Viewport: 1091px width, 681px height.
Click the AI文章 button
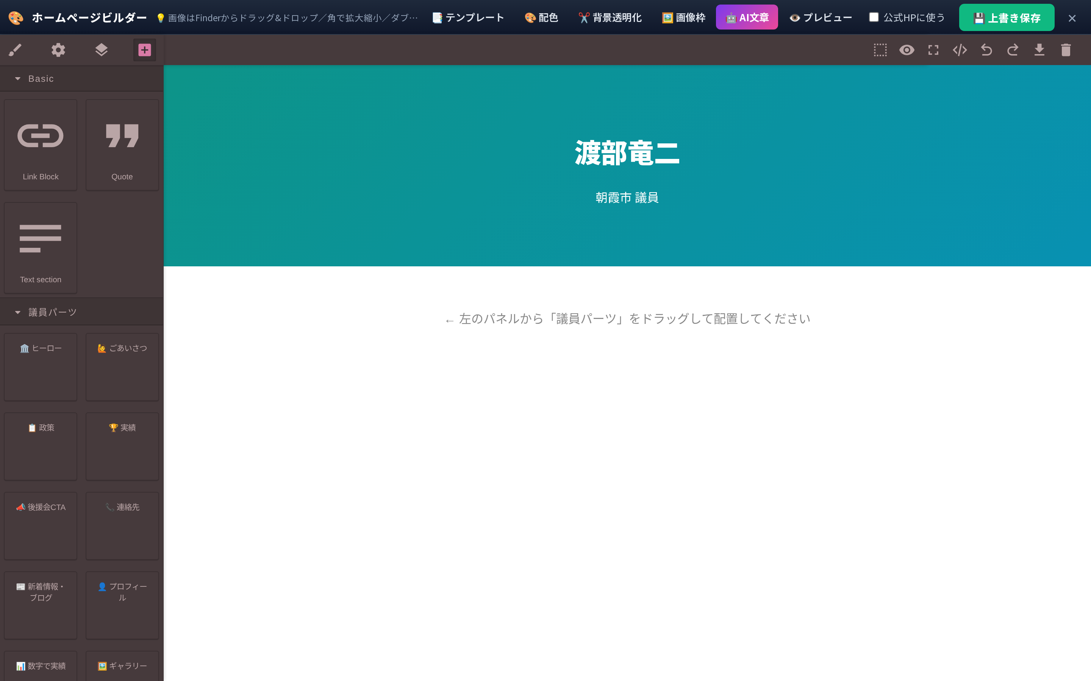[747, 17]
